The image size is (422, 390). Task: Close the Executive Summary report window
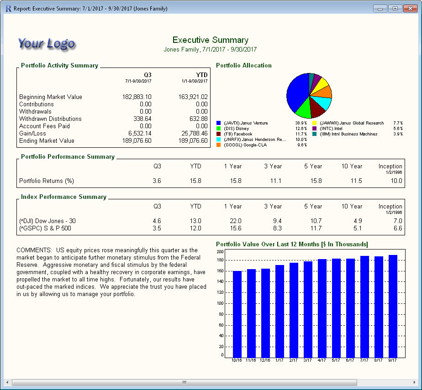[x=411, y=9]
